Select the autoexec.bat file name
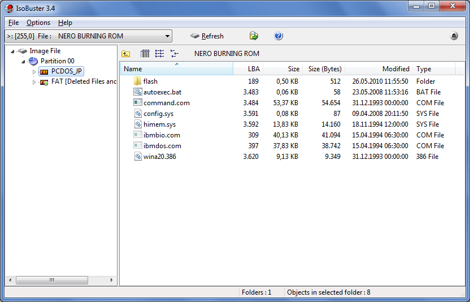 click(162, 92)
